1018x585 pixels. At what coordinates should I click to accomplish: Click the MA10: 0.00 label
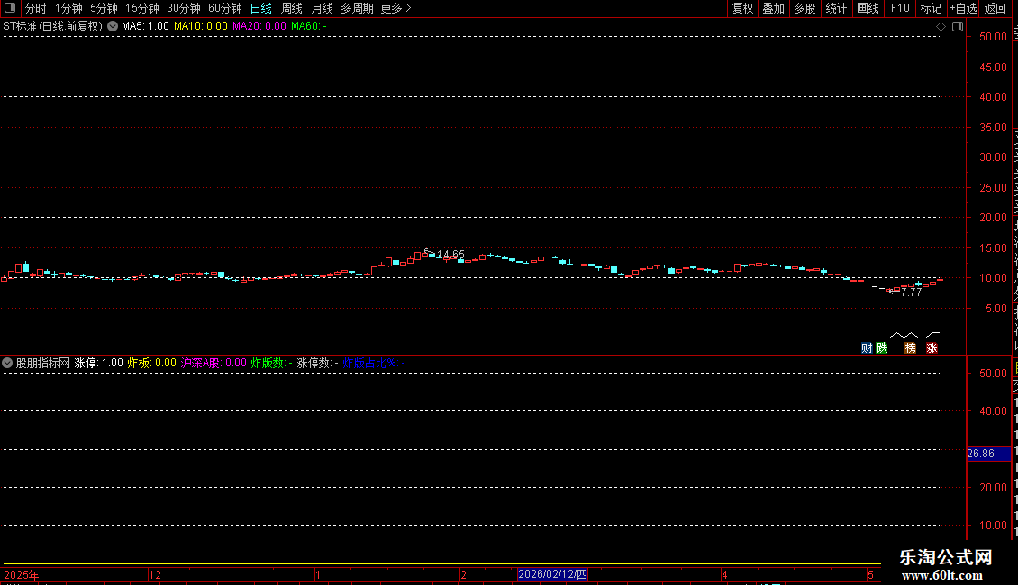pyautogui.click(x=201, y=26)
